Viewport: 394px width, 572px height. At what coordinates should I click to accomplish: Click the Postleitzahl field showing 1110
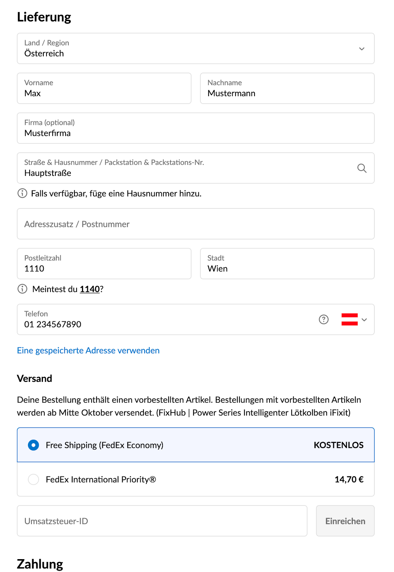tap(104, 264)
